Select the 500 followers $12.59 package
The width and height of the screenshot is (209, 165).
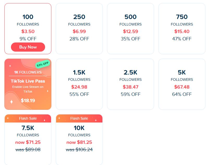coord(131,29)
